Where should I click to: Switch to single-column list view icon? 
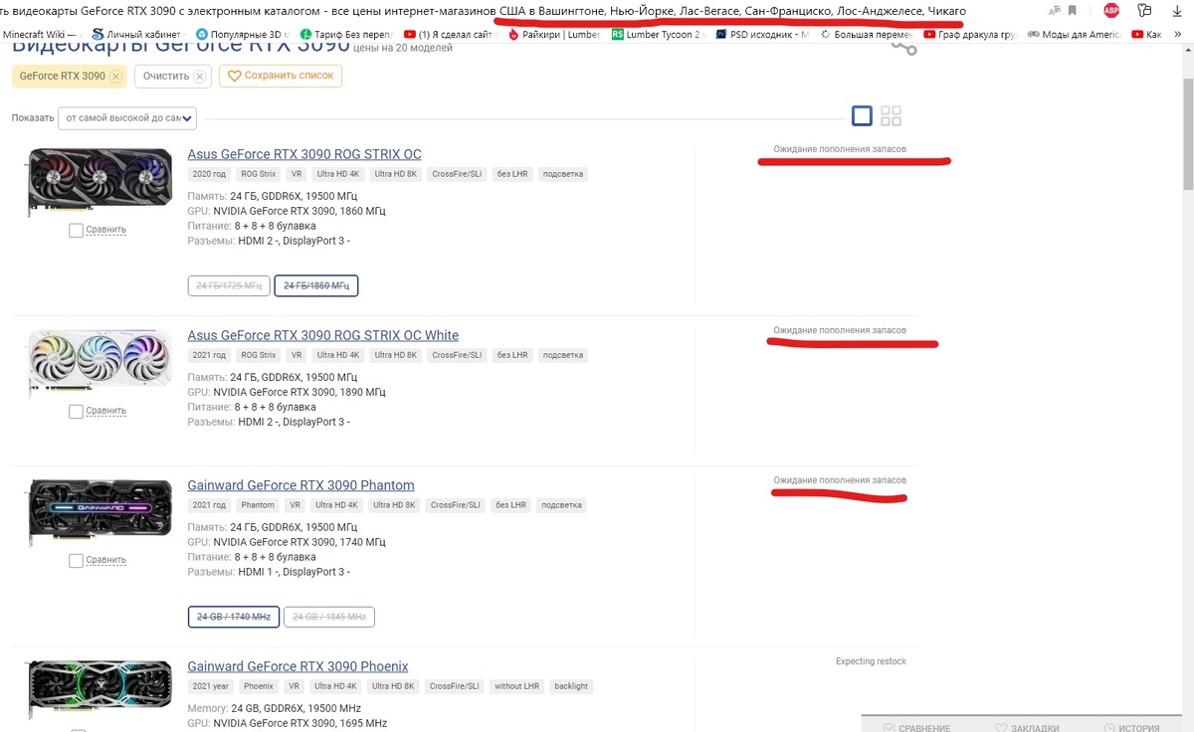(863, 116)
